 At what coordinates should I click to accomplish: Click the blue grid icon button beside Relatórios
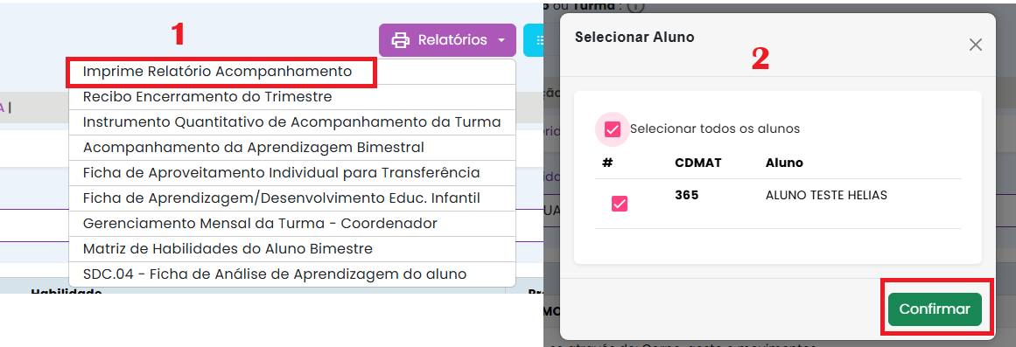[533, 40]
